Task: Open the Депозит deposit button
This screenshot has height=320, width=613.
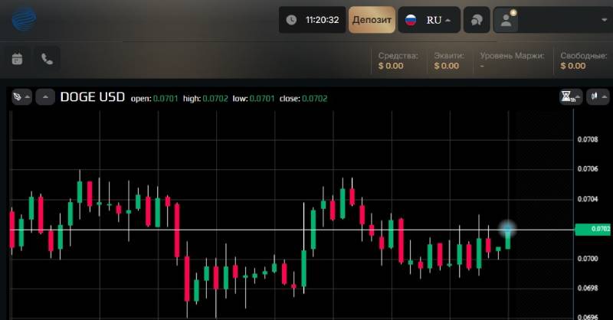Action: pyautogui.click(x=372, y=20)
